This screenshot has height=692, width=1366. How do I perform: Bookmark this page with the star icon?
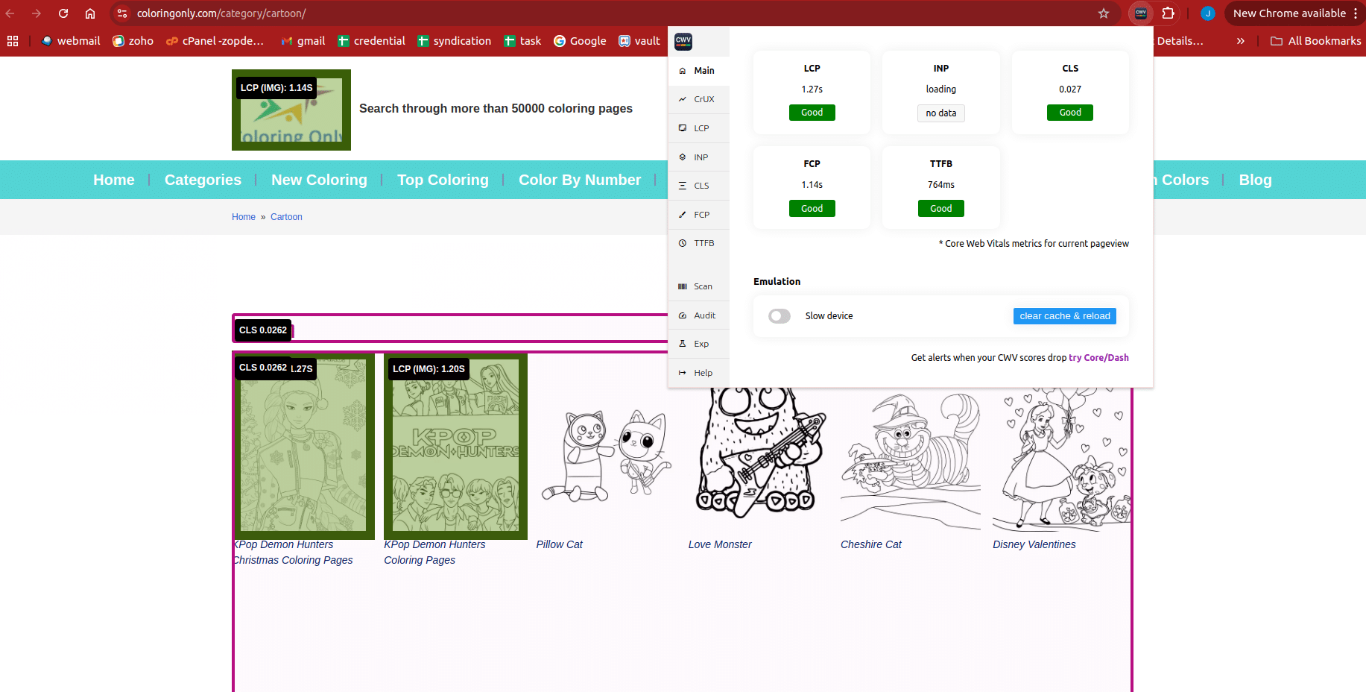[1104, 13]
